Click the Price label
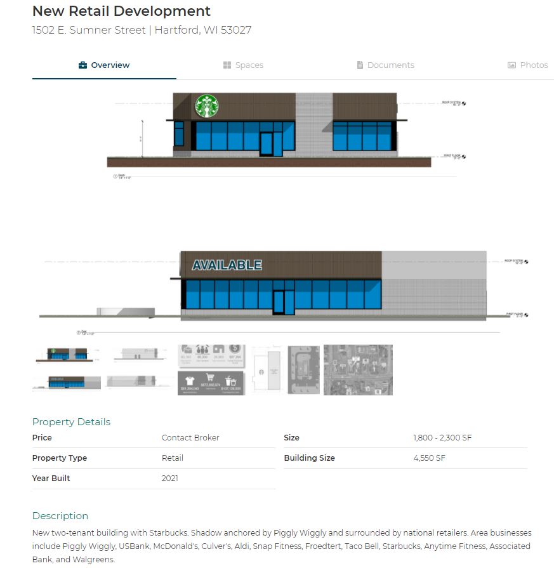The image size is (554, 568). tap(42, 438)
